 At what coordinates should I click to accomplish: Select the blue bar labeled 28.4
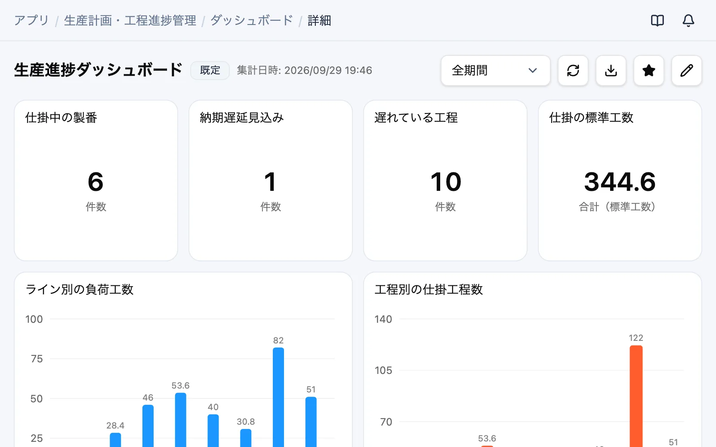click(x=115, y=440)
